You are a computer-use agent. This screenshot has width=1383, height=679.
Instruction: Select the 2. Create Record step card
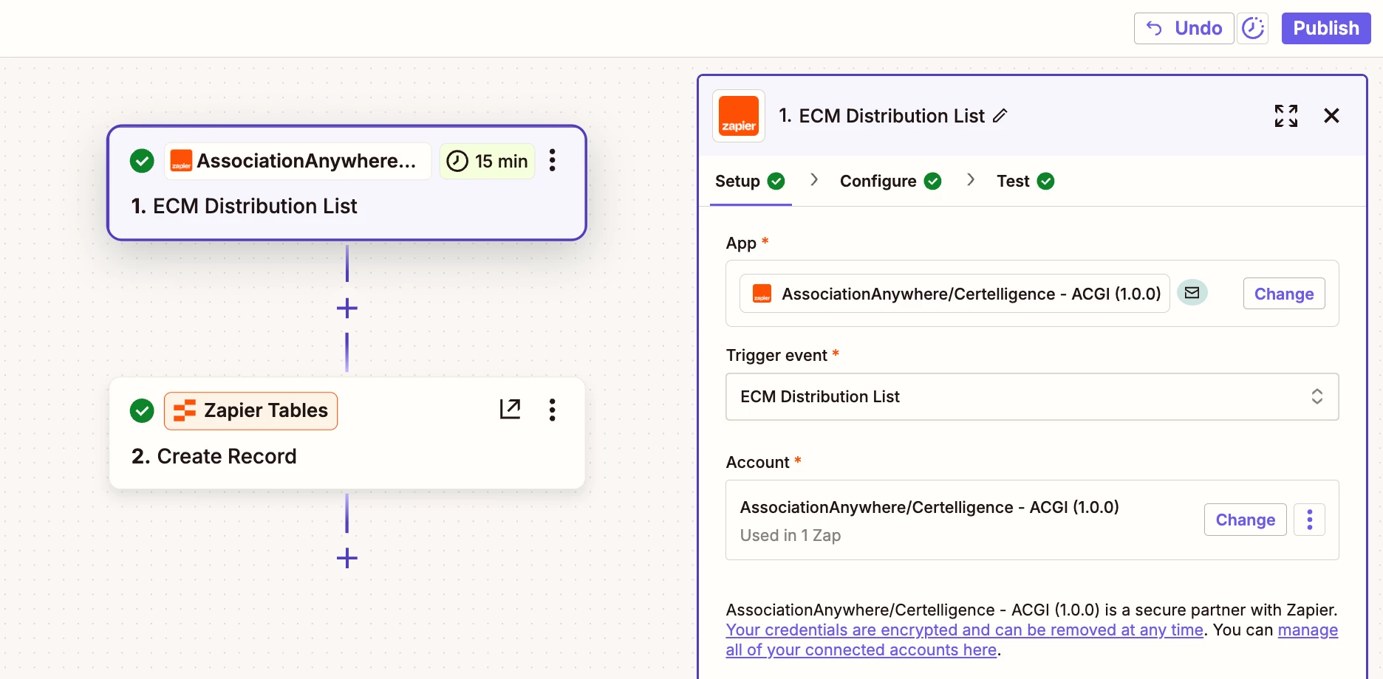pos(346,433)
